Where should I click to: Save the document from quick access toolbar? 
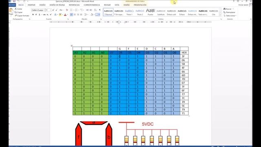point(14,1)
